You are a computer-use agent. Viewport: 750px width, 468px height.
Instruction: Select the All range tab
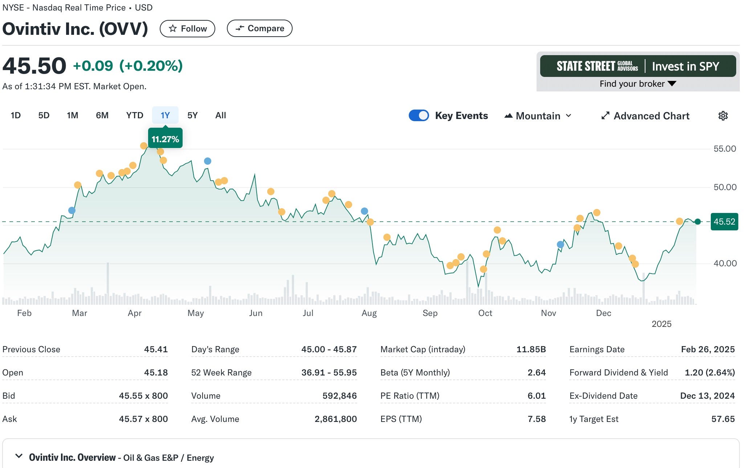tap(221, 115)
